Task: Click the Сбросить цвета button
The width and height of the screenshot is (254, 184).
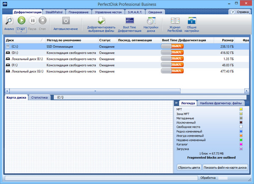Action: point(188,168)
